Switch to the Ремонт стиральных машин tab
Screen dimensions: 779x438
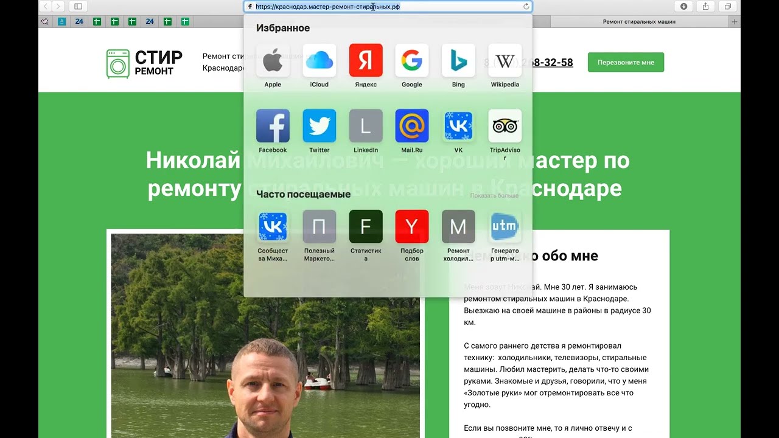639,22
